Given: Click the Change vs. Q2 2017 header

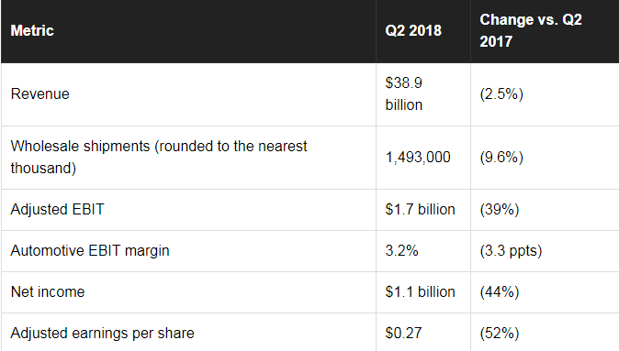Looking at the screenshot, I should pos(531,31).
